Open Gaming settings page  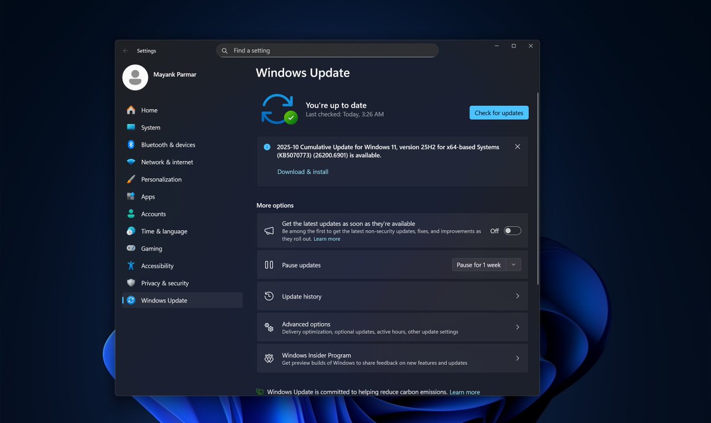click(182, 248)
